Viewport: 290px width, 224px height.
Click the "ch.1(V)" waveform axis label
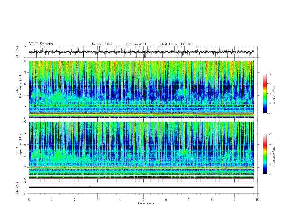tap(18, 52)
